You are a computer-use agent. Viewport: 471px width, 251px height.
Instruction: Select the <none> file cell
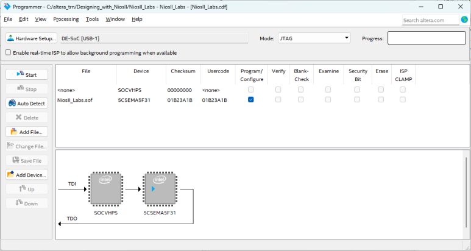pos(66,90)
